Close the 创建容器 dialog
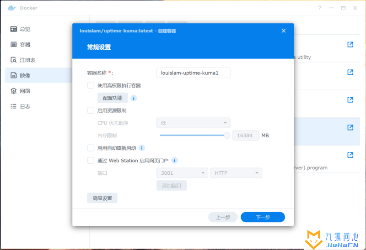This screenshot has width=366, height=250. pyautogui.click(x=284, y=31)
